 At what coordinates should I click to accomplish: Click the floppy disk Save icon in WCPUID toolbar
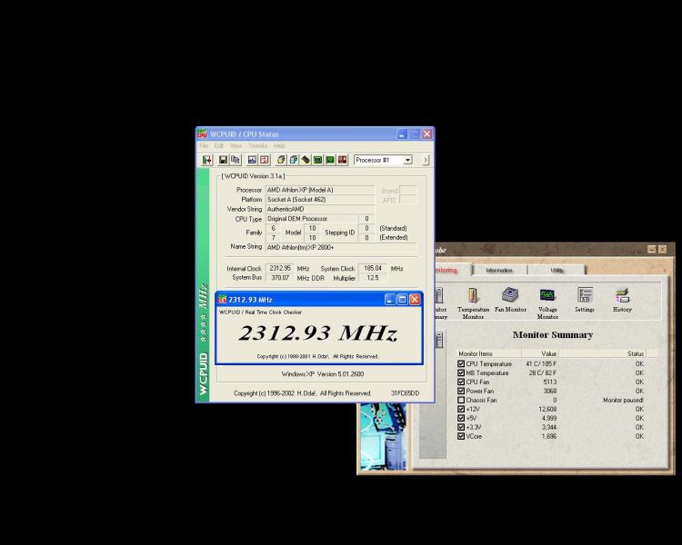(x=223, y=160)
